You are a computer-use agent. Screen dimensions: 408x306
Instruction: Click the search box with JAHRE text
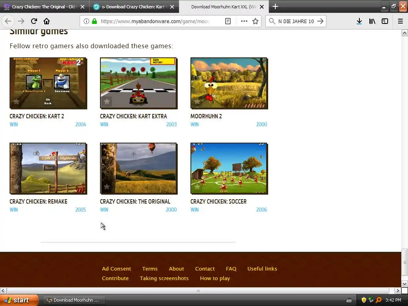click(296, 21)
